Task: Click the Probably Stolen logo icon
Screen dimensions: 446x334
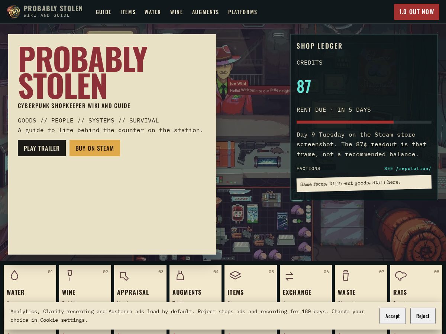Action: [13, 12]
